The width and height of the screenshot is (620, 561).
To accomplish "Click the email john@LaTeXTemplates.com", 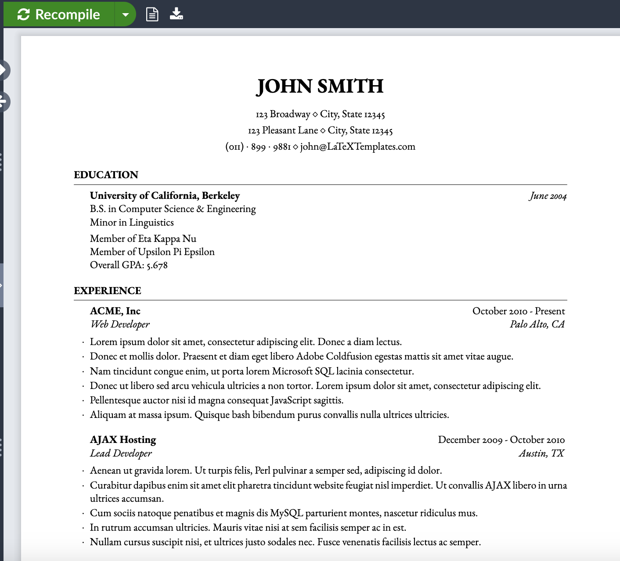I will [358, 147].
